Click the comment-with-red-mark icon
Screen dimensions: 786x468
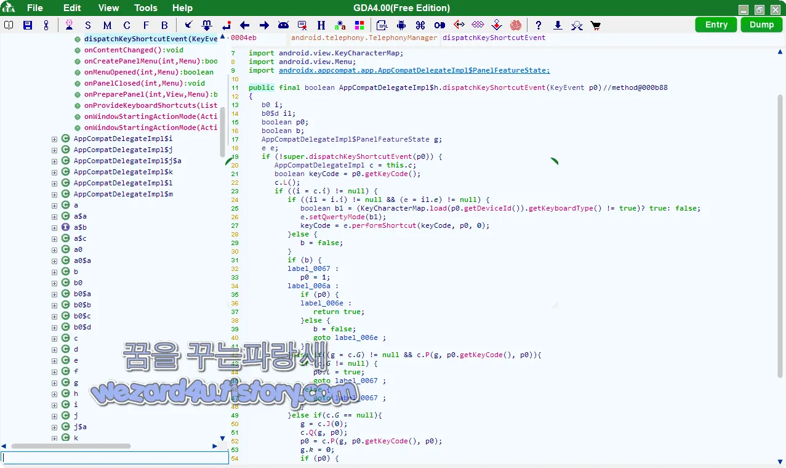pyautogui.click(x=302, y=25)
